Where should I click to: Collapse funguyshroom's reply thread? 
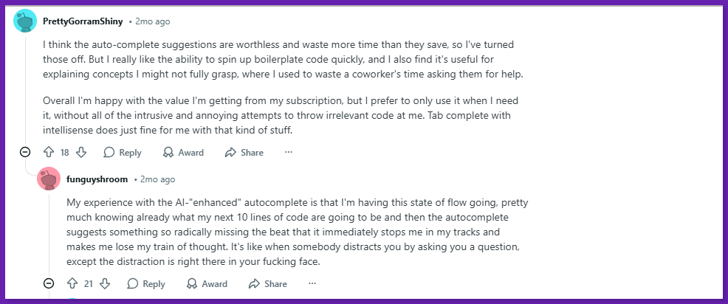pyautogui.click(x=49, y=283)
